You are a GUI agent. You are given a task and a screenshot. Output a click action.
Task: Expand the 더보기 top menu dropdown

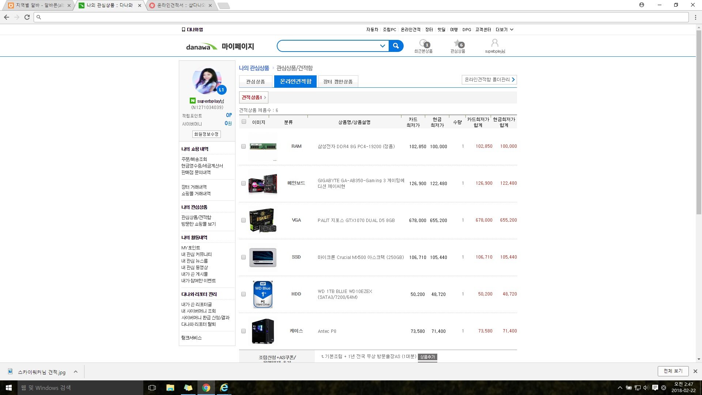(x=505, y=30)
